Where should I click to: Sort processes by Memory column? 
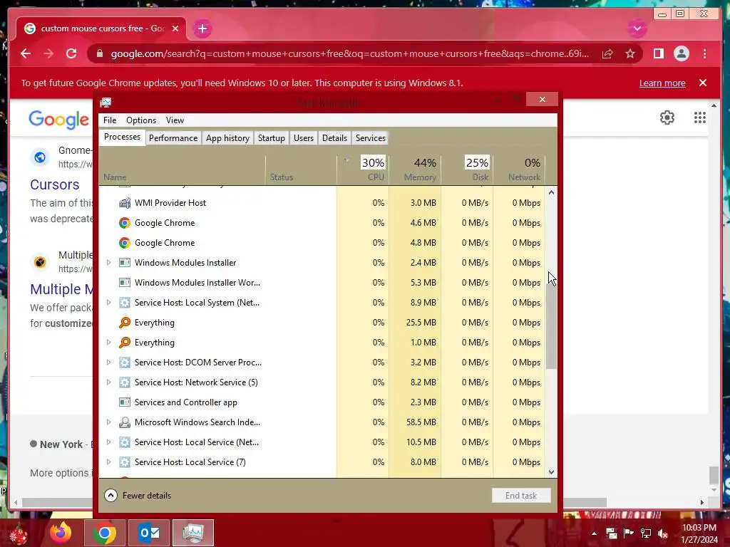point(416,168)
